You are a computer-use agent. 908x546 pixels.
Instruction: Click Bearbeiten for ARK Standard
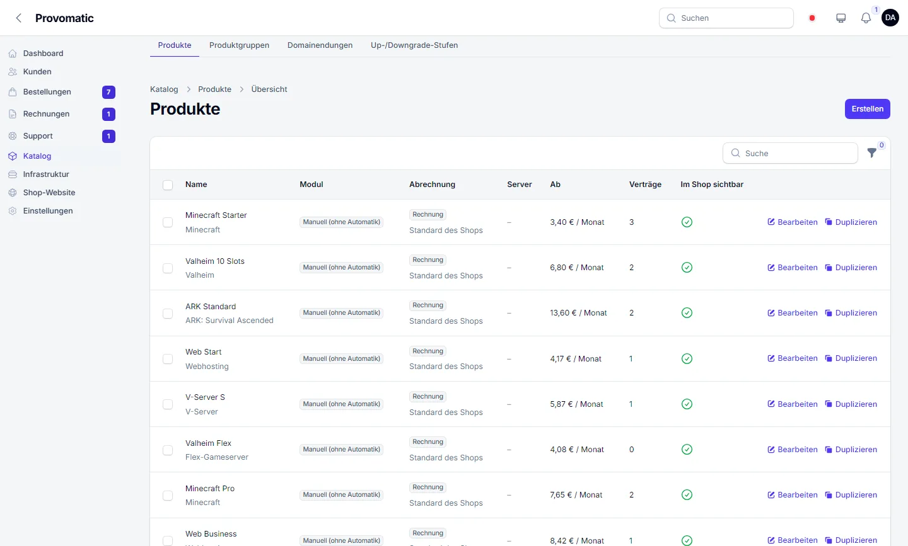click(793, 313)
